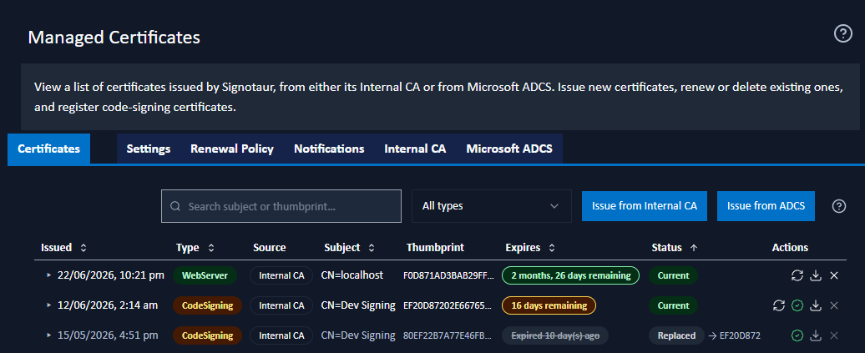The image size is (865, 353).
Task: Click thumbprint 80EF22B7A77E46FB…
Action: coord(448,335)
